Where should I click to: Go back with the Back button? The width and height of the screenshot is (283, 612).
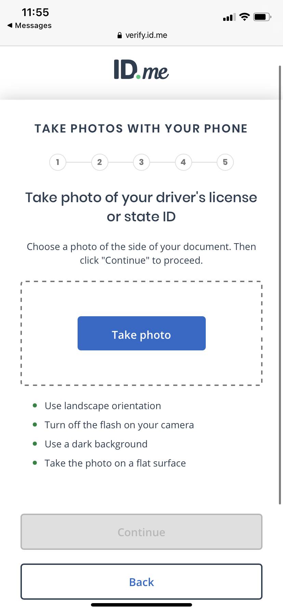pyautogui.click(x=141, y=582)
